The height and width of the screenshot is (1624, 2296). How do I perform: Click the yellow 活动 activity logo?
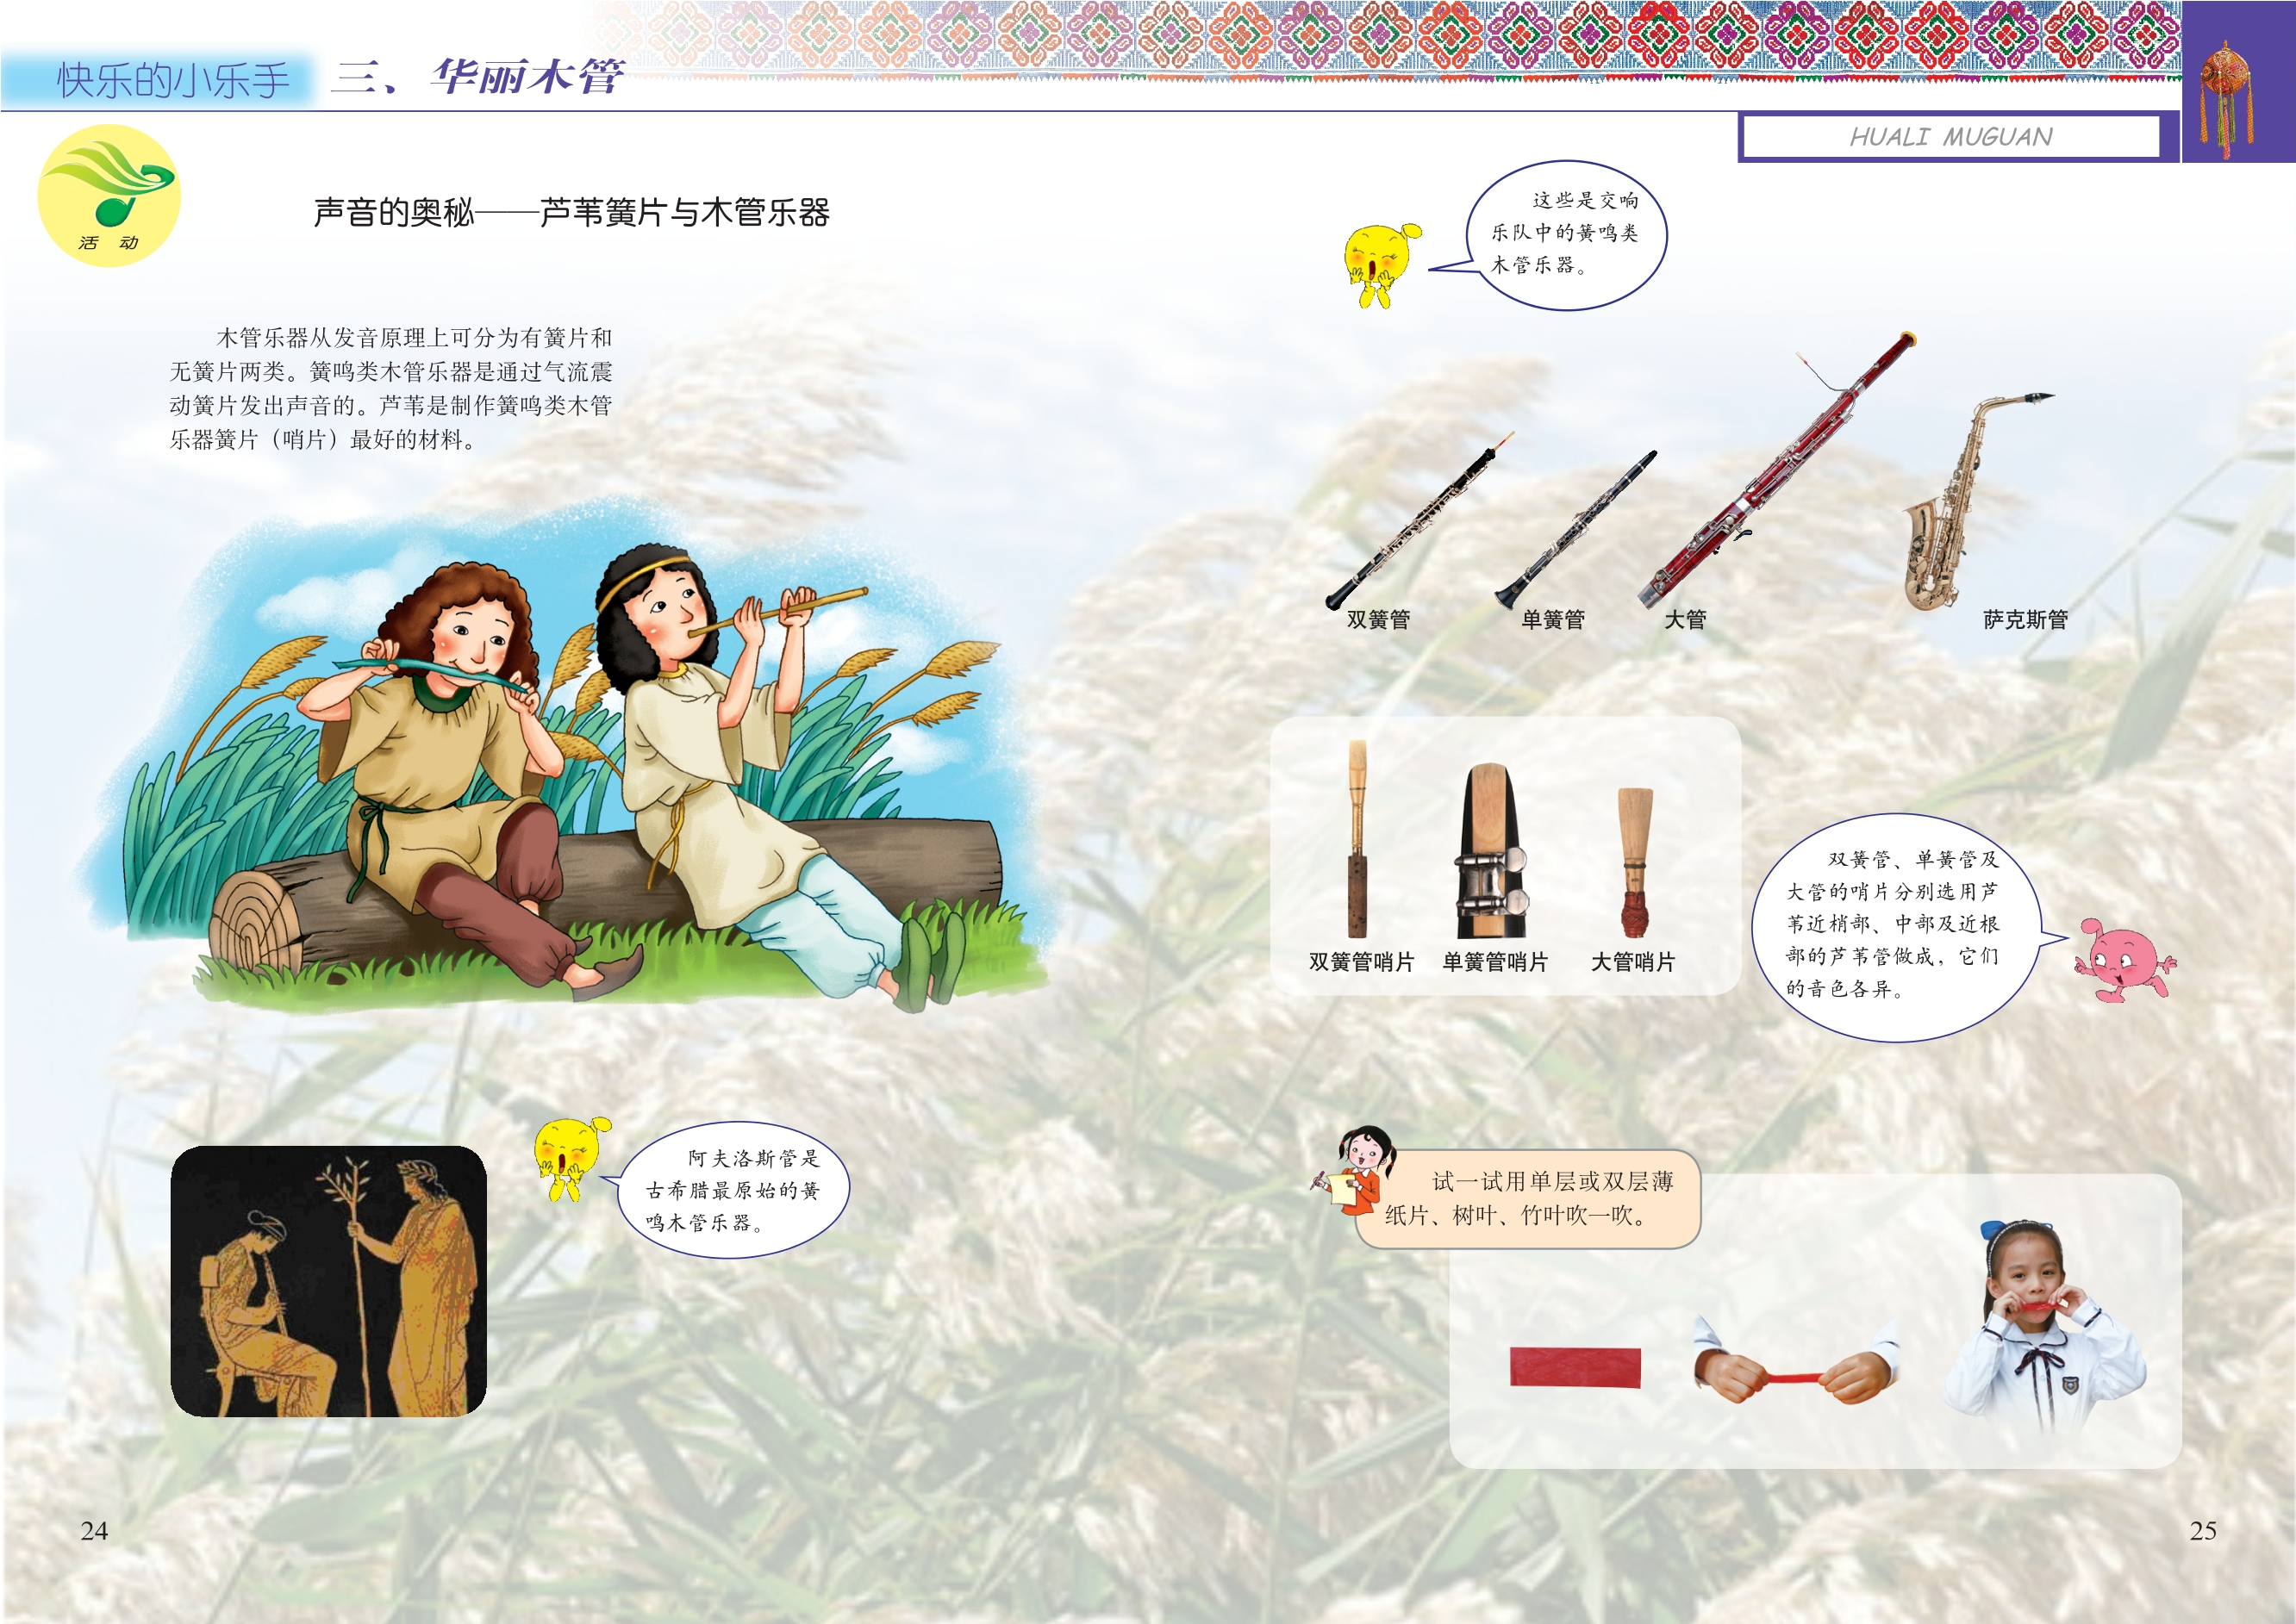click(x=108, y=195)
